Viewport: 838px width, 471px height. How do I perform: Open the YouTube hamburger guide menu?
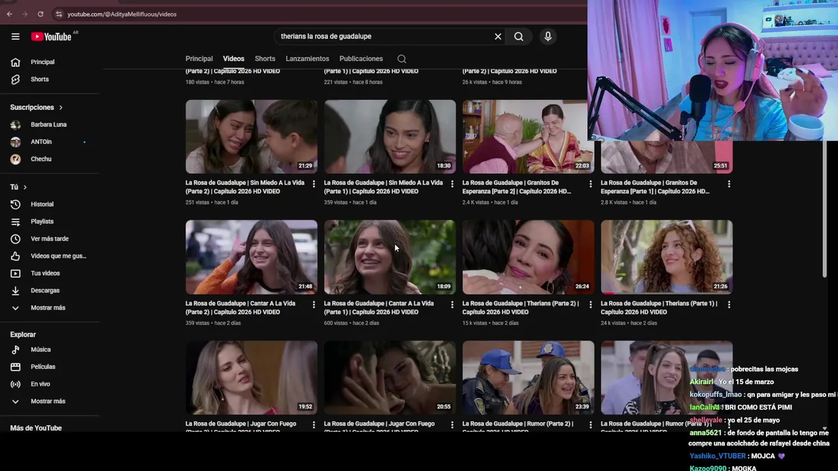coord(15,37)
